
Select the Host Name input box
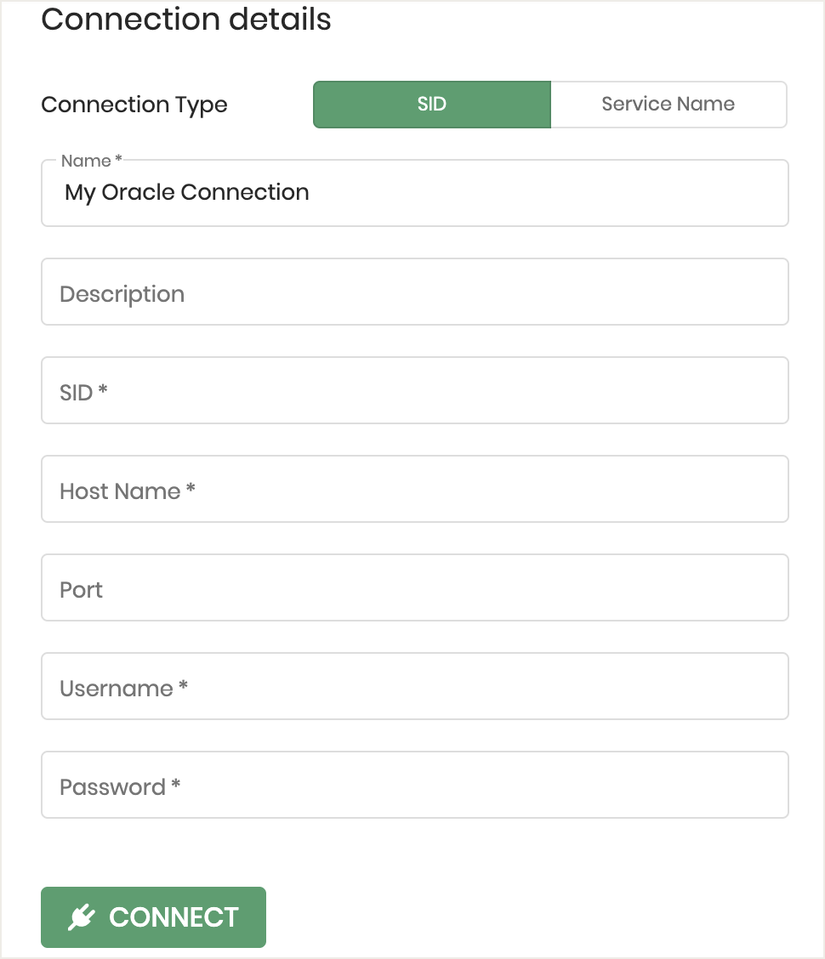pos(415,489)
